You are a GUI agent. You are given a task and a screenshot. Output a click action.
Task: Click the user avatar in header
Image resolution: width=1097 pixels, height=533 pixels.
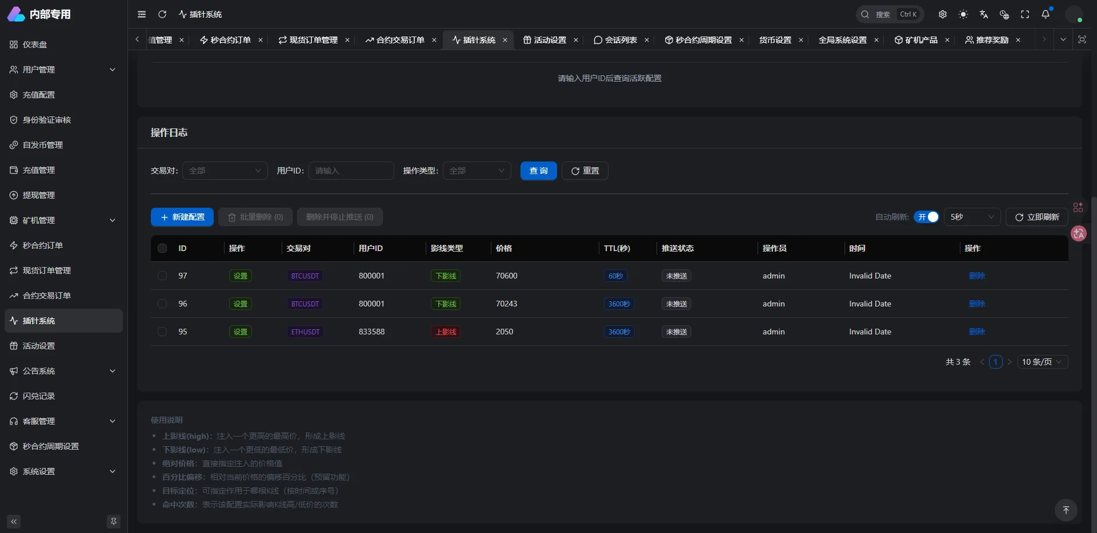1074,14
